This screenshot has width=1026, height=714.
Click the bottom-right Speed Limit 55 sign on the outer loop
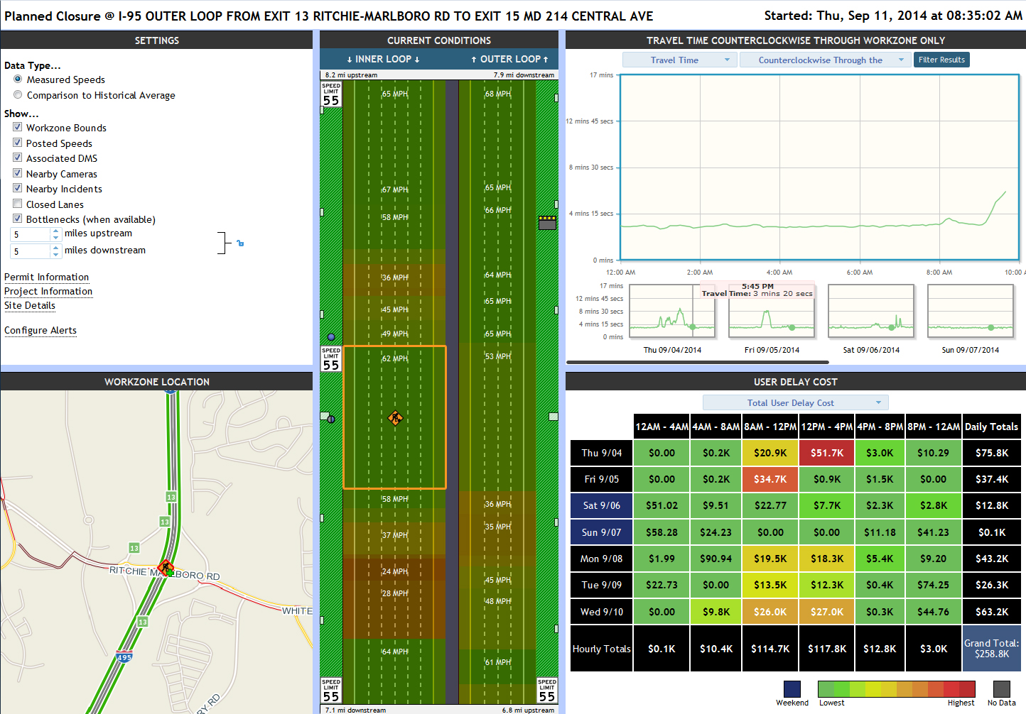click(547, 691)
